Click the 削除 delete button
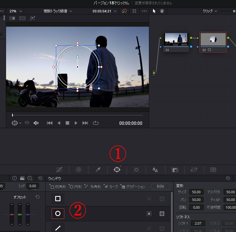236x232 pixels. 160,186
